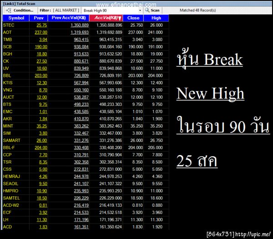Click BBL-F Close value 204.000

coord(136,148)
